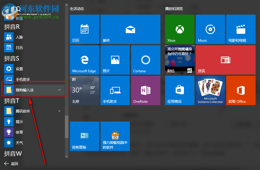Image resolution: width=260 pixels, height=170 pixels.
Task: Open the Music tile
Action: tap(210, 29)
